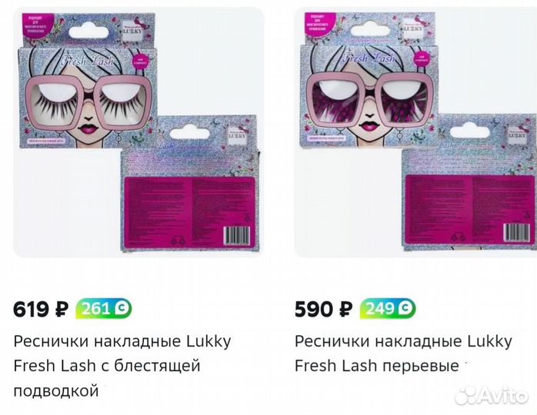Click the 619 ₽ price
537x415 pixels.
41,309
